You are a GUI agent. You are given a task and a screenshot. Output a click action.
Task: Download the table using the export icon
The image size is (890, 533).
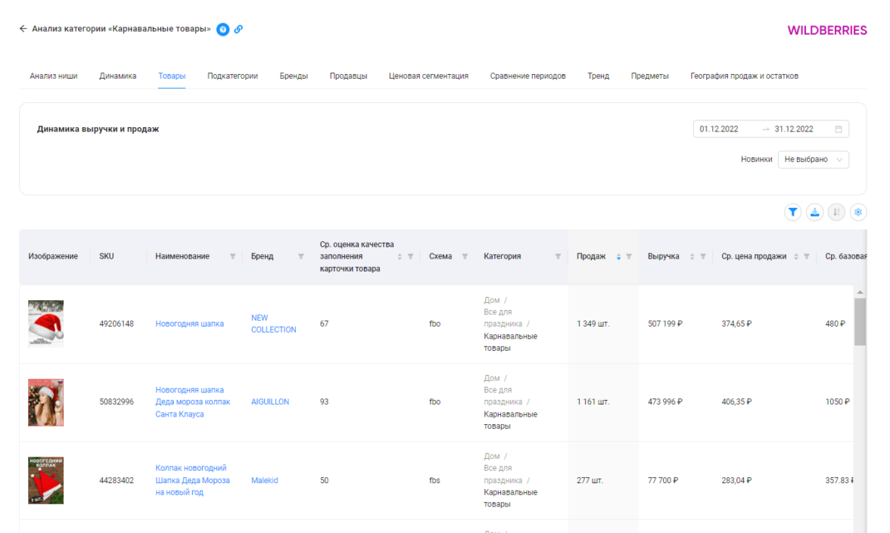814,212
